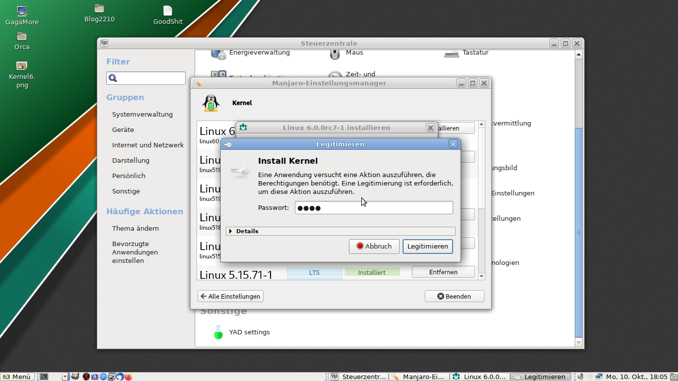Focus the Passwort input field
Viewport: 678px width, 381px height.
[374, 207]
